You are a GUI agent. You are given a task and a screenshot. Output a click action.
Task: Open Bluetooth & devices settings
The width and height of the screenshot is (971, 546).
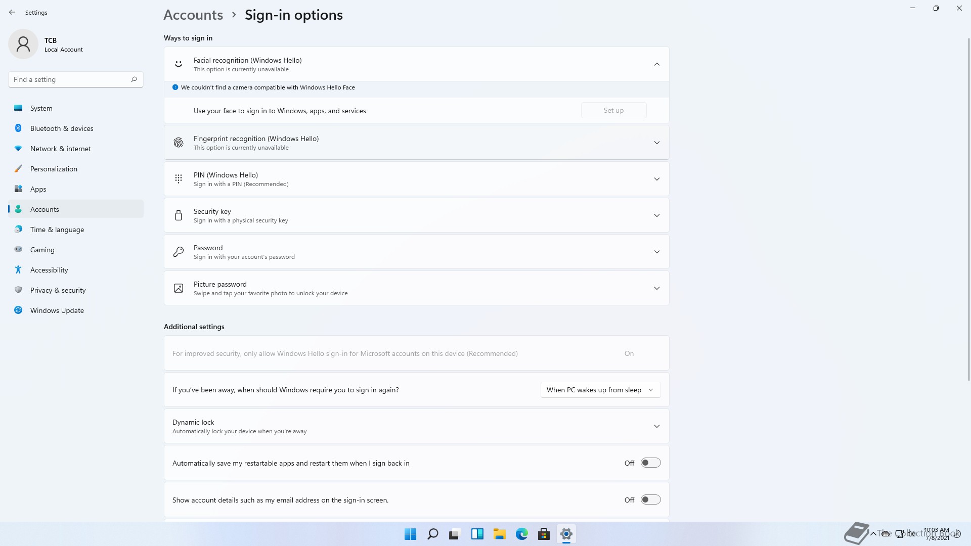tap(76, 128)
